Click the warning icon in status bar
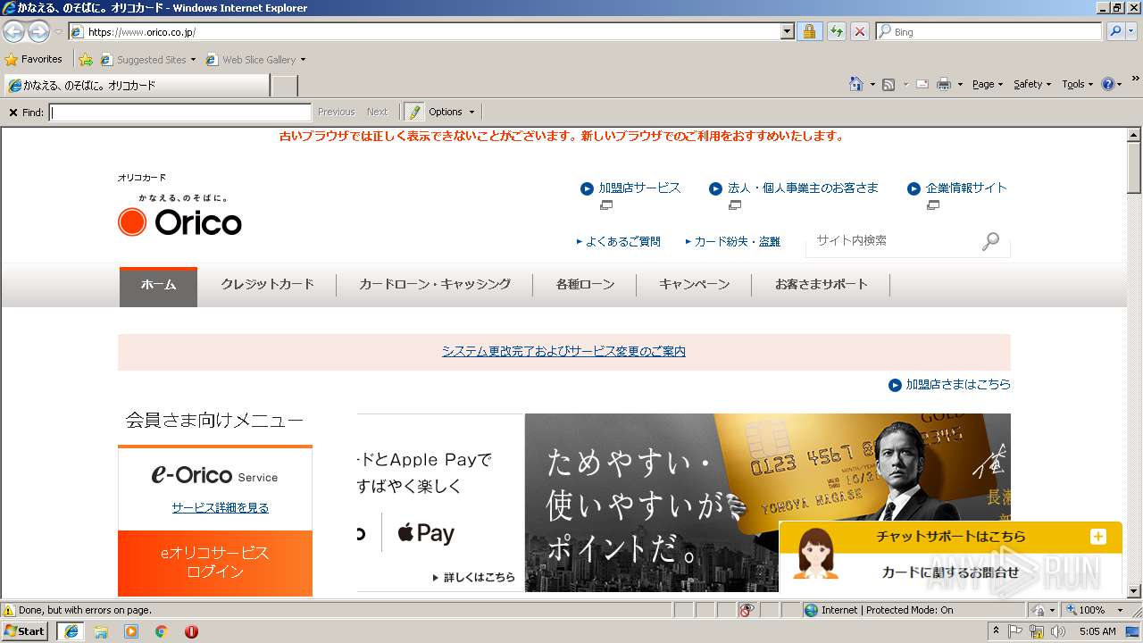This screenshot has width=1143, height=643. point(9,610)
